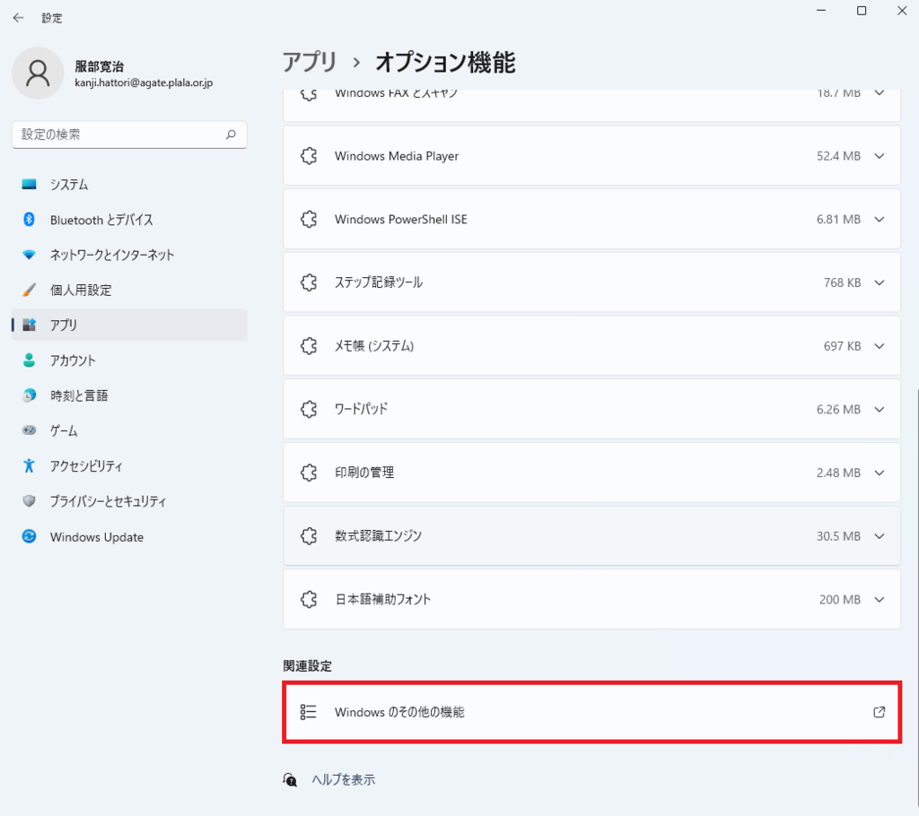919x816 pixels.
Task: Click the help chat bubble icon
Action: click(290, 779)
